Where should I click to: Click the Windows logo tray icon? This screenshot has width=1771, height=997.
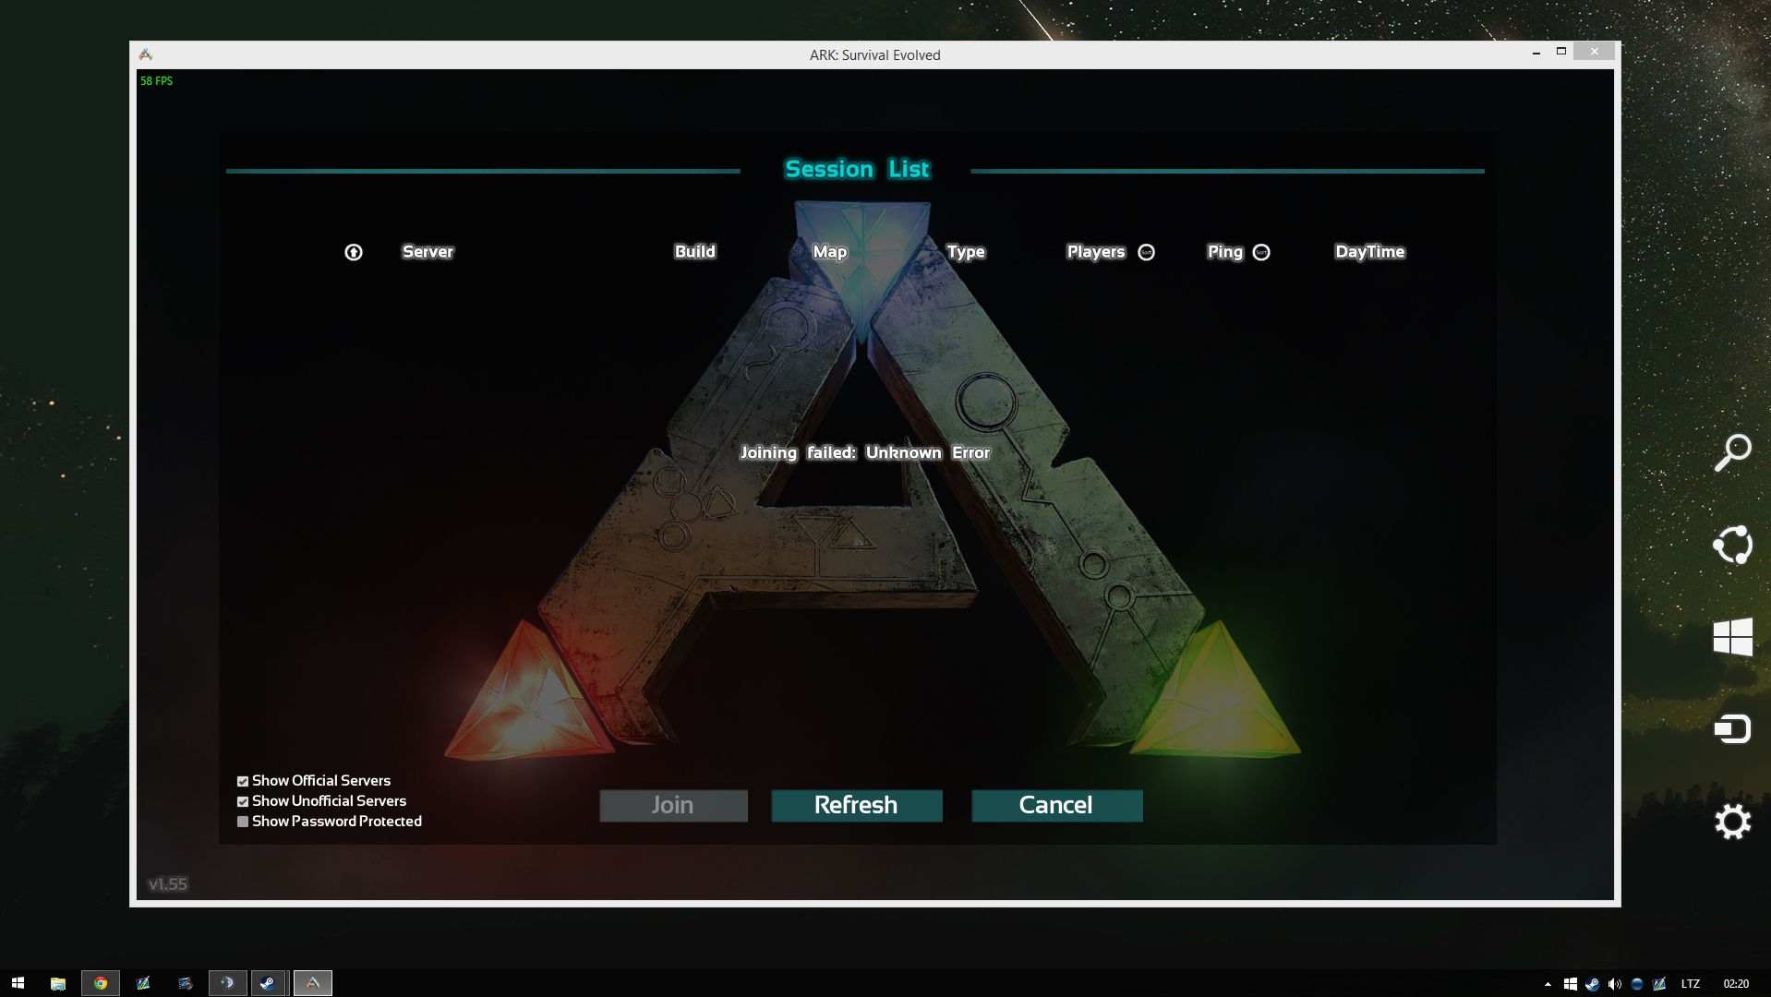point(1570,984)
